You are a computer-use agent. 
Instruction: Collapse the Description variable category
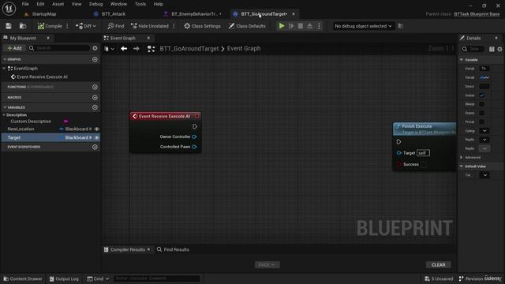4,114
